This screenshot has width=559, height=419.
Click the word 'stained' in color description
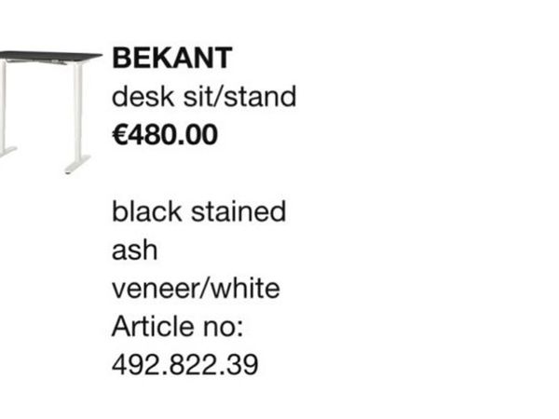pos(239,211)
